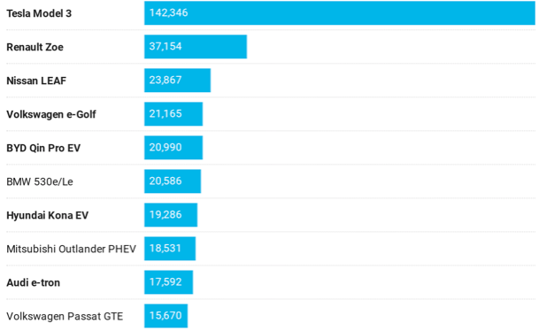Select the Volkswagen e-Golf bar
Image resolution: width=539 pixels, height=331 pixels.
pyautogui.click(x=173, y=114)
